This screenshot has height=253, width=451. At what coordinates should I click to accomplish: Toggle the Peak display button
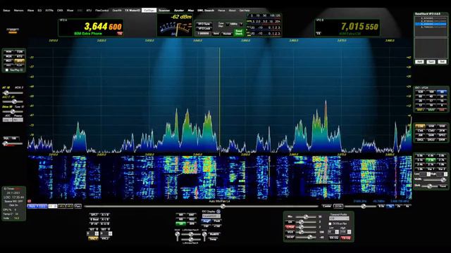217,221
